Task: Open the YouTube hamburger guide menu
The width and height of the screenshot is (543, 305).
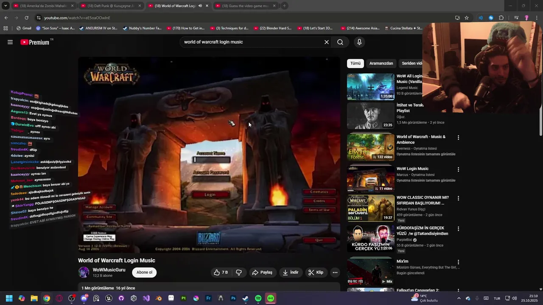Action: pos(10,42)
